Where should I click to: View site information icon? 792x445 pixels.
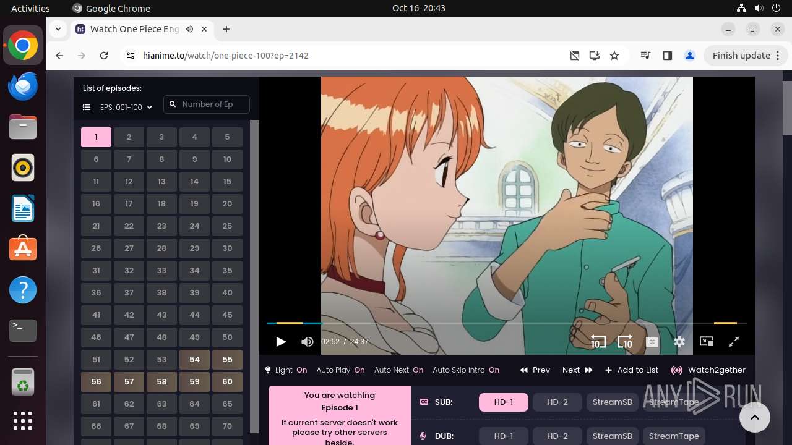click(x=130, y=56)
